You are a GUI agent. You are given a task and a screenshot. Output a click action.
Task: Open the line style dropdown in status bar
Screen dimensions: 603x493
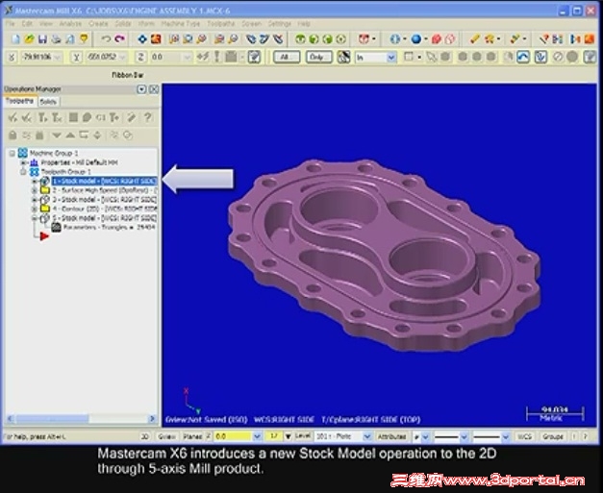click(x=465, y=436)
